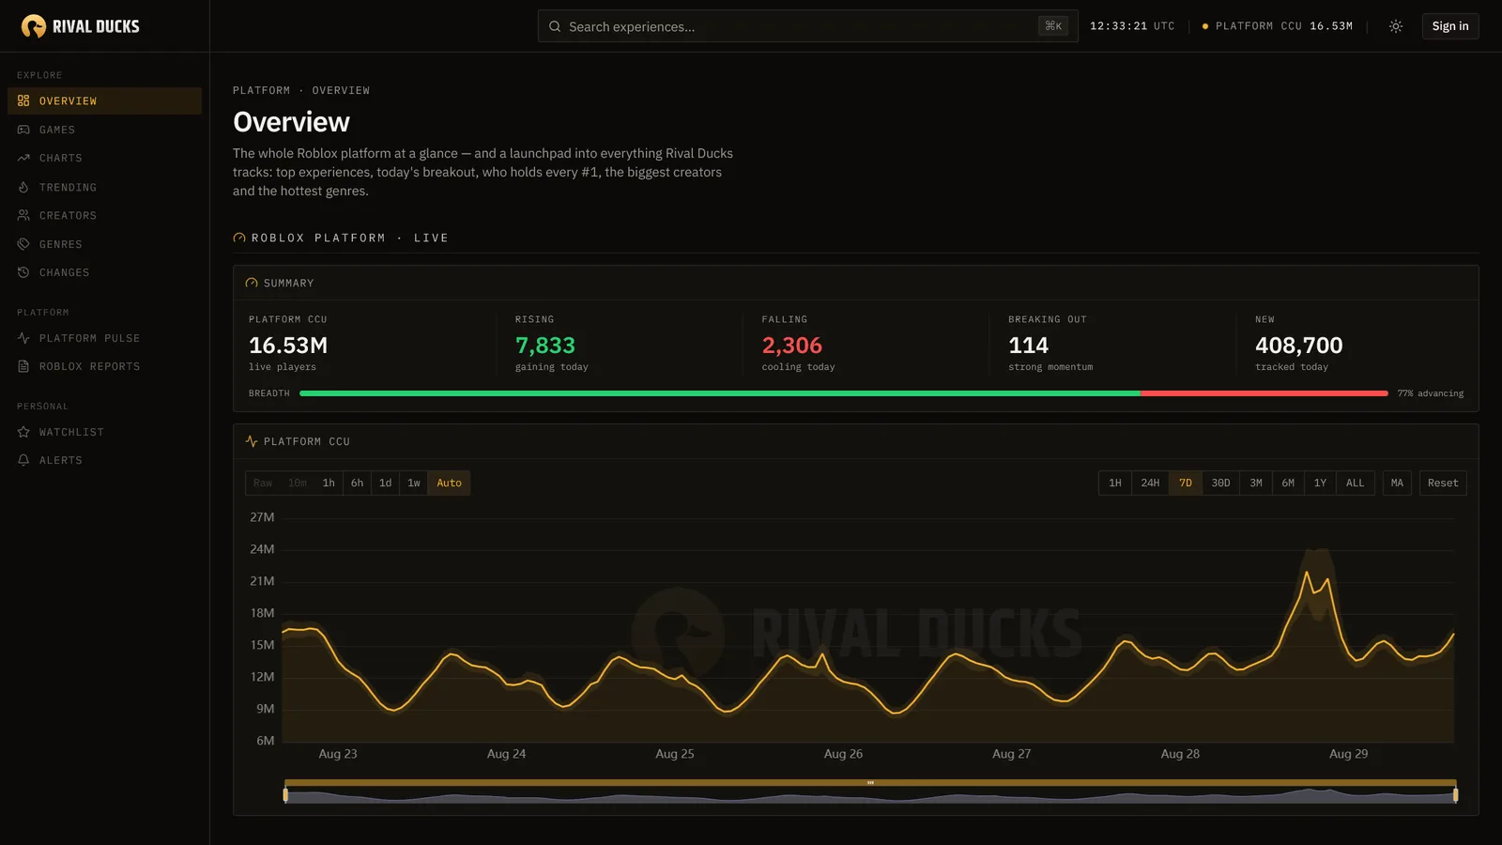Switch chart range to 24H
1502x845 pixels.
click(x=1150, y=483)
